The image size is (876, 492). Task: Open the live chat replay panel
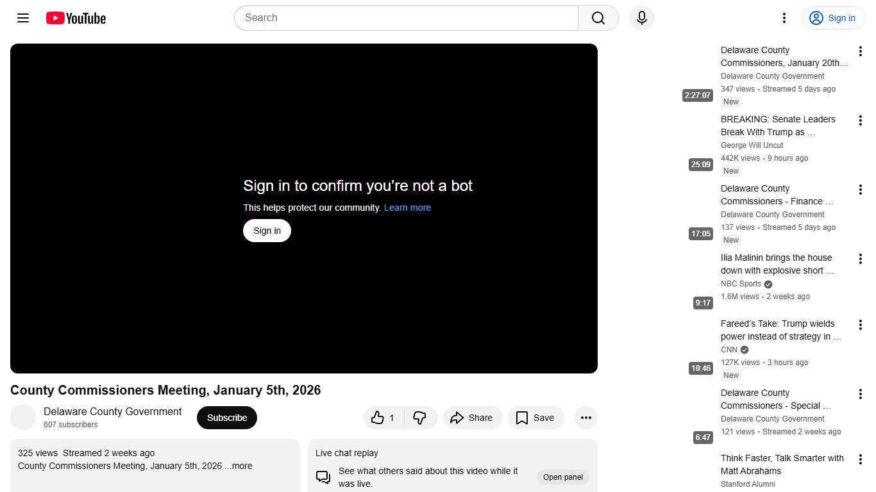[x=562, y=477]
